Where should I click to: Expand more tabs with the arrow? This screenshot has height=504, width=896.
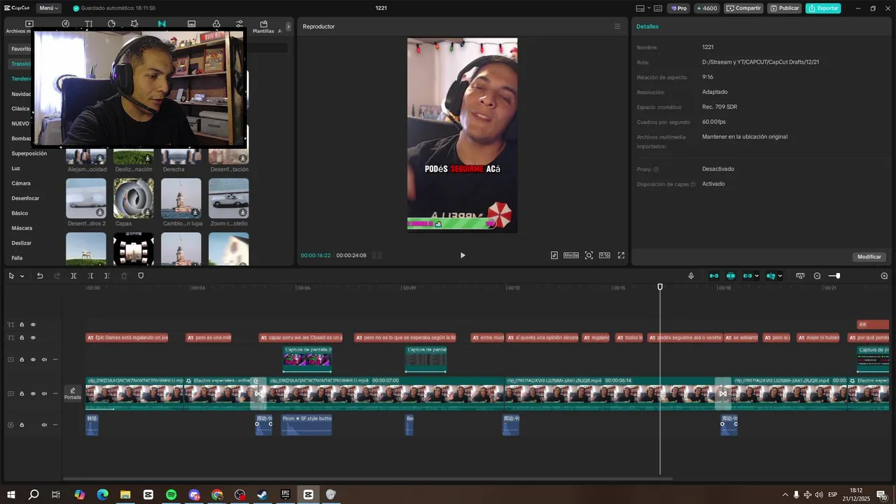[288, 27]
